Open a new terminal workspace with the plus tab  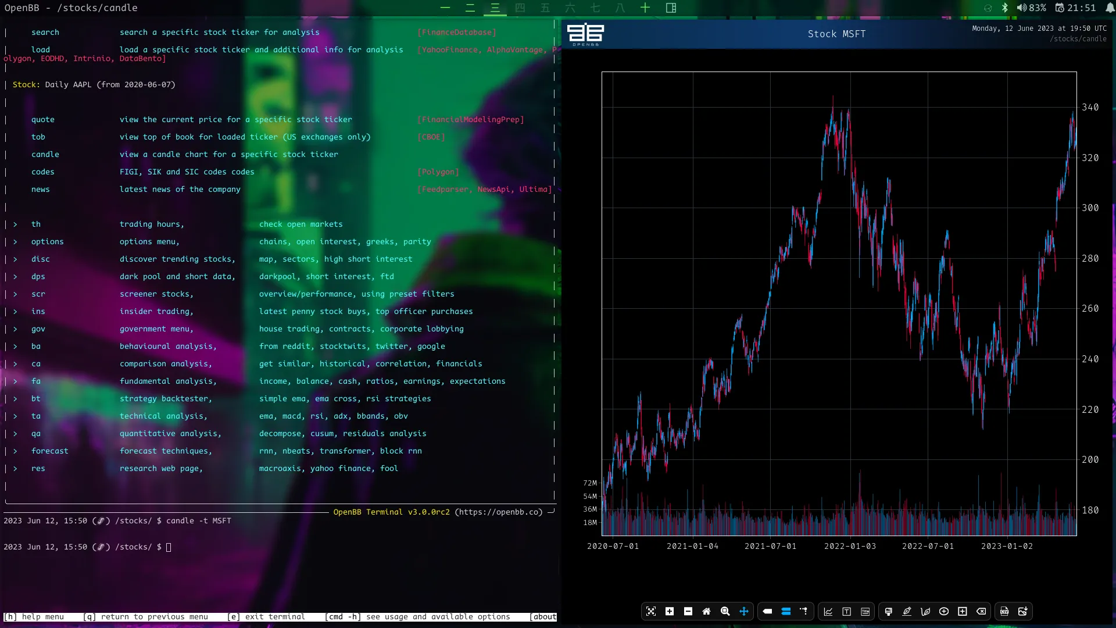[x=645, y=8]
